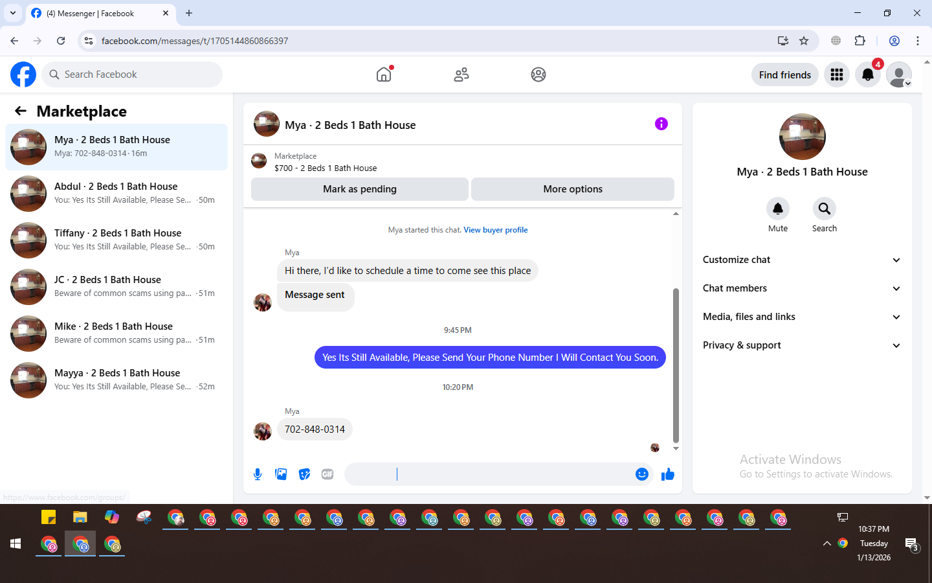
Task: Toggle the conversation information icon
Action: (661, 124)
